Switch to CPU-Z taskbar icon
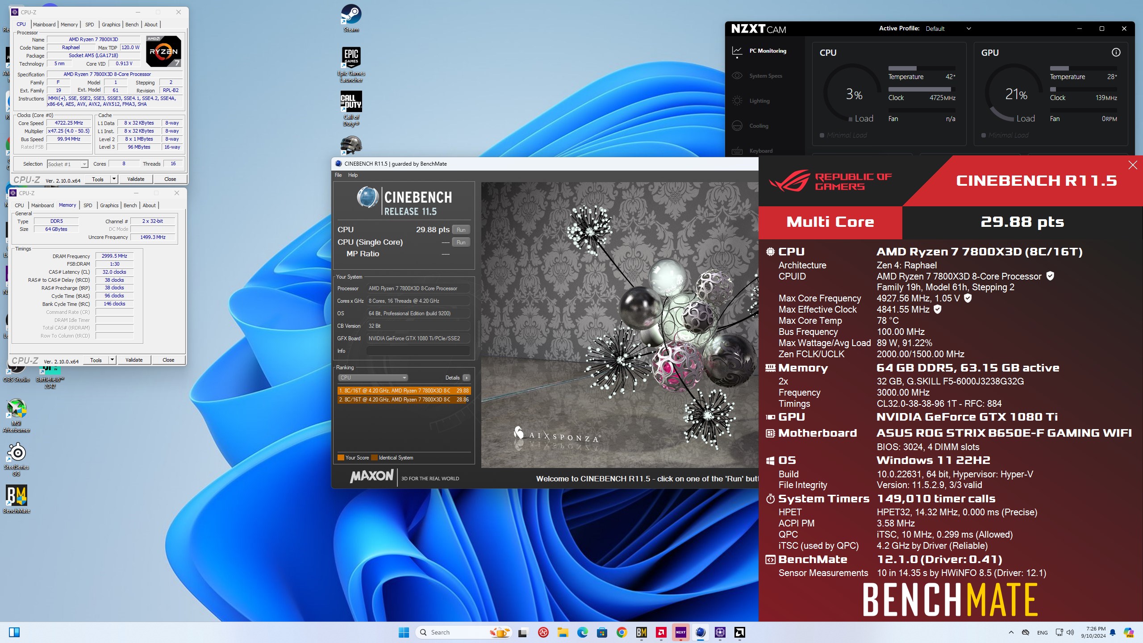The image size is (1143, 643). (720, 632)
